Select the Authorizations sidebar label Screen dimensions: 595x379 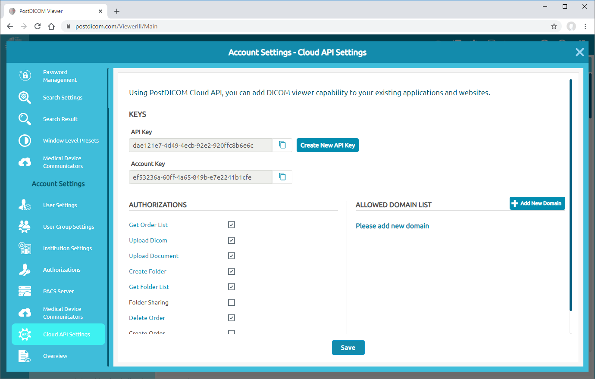click(62, 270)
